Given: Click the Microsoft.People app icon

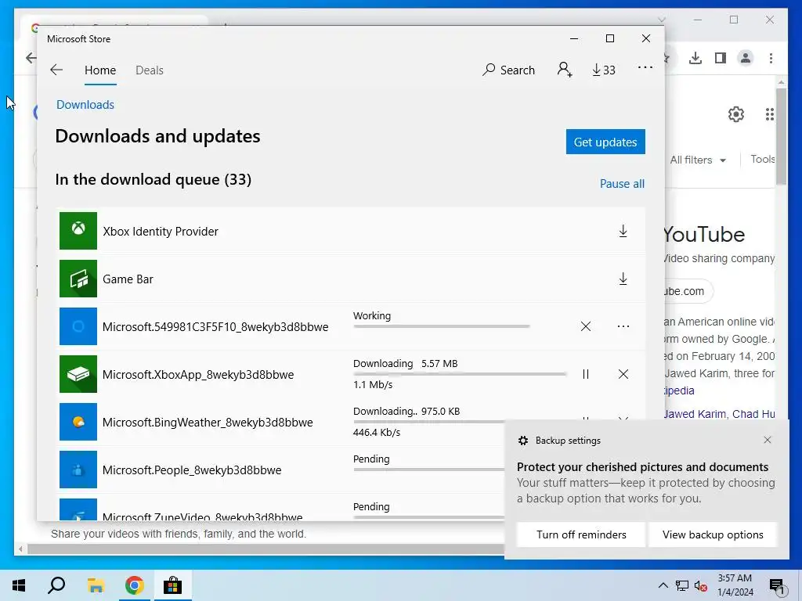Looking at the screenshot, I should click(x=78, y=470).
